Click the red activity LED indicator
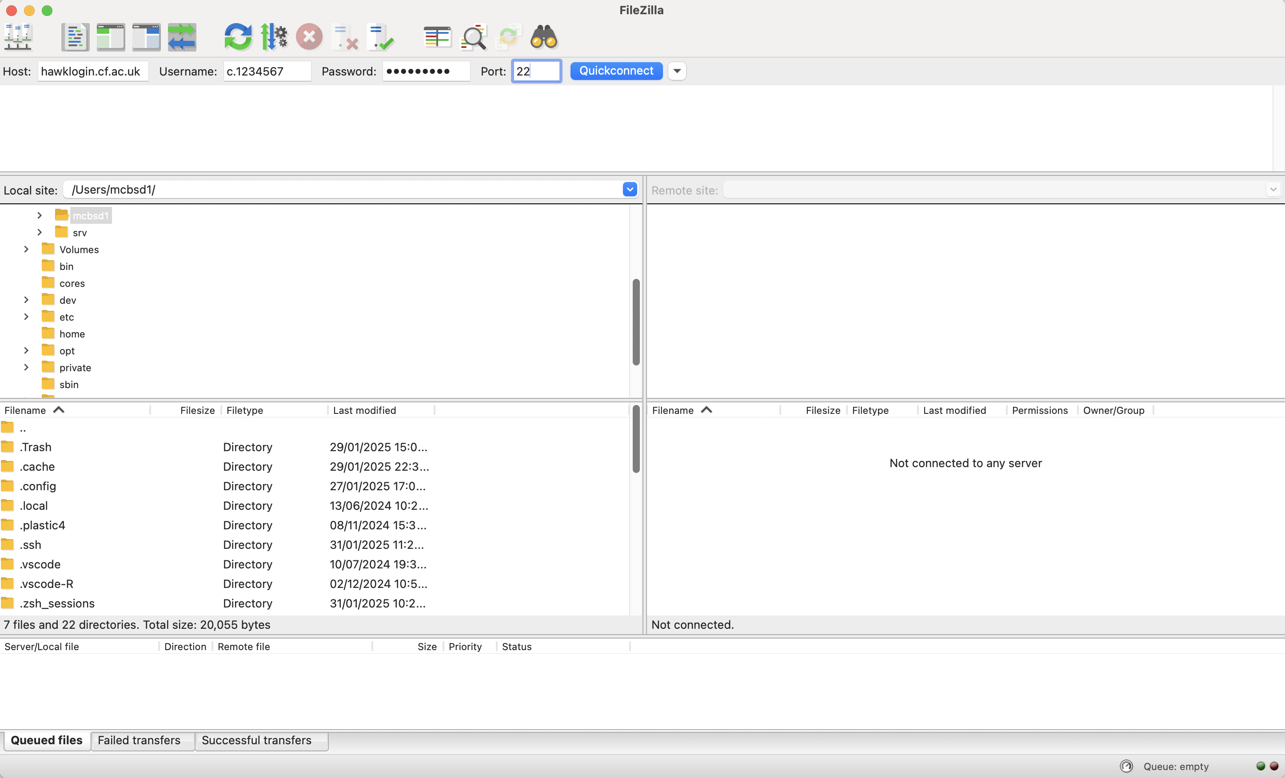The width and height of the screenshot is (1285, 778). tap(1274, 766)
